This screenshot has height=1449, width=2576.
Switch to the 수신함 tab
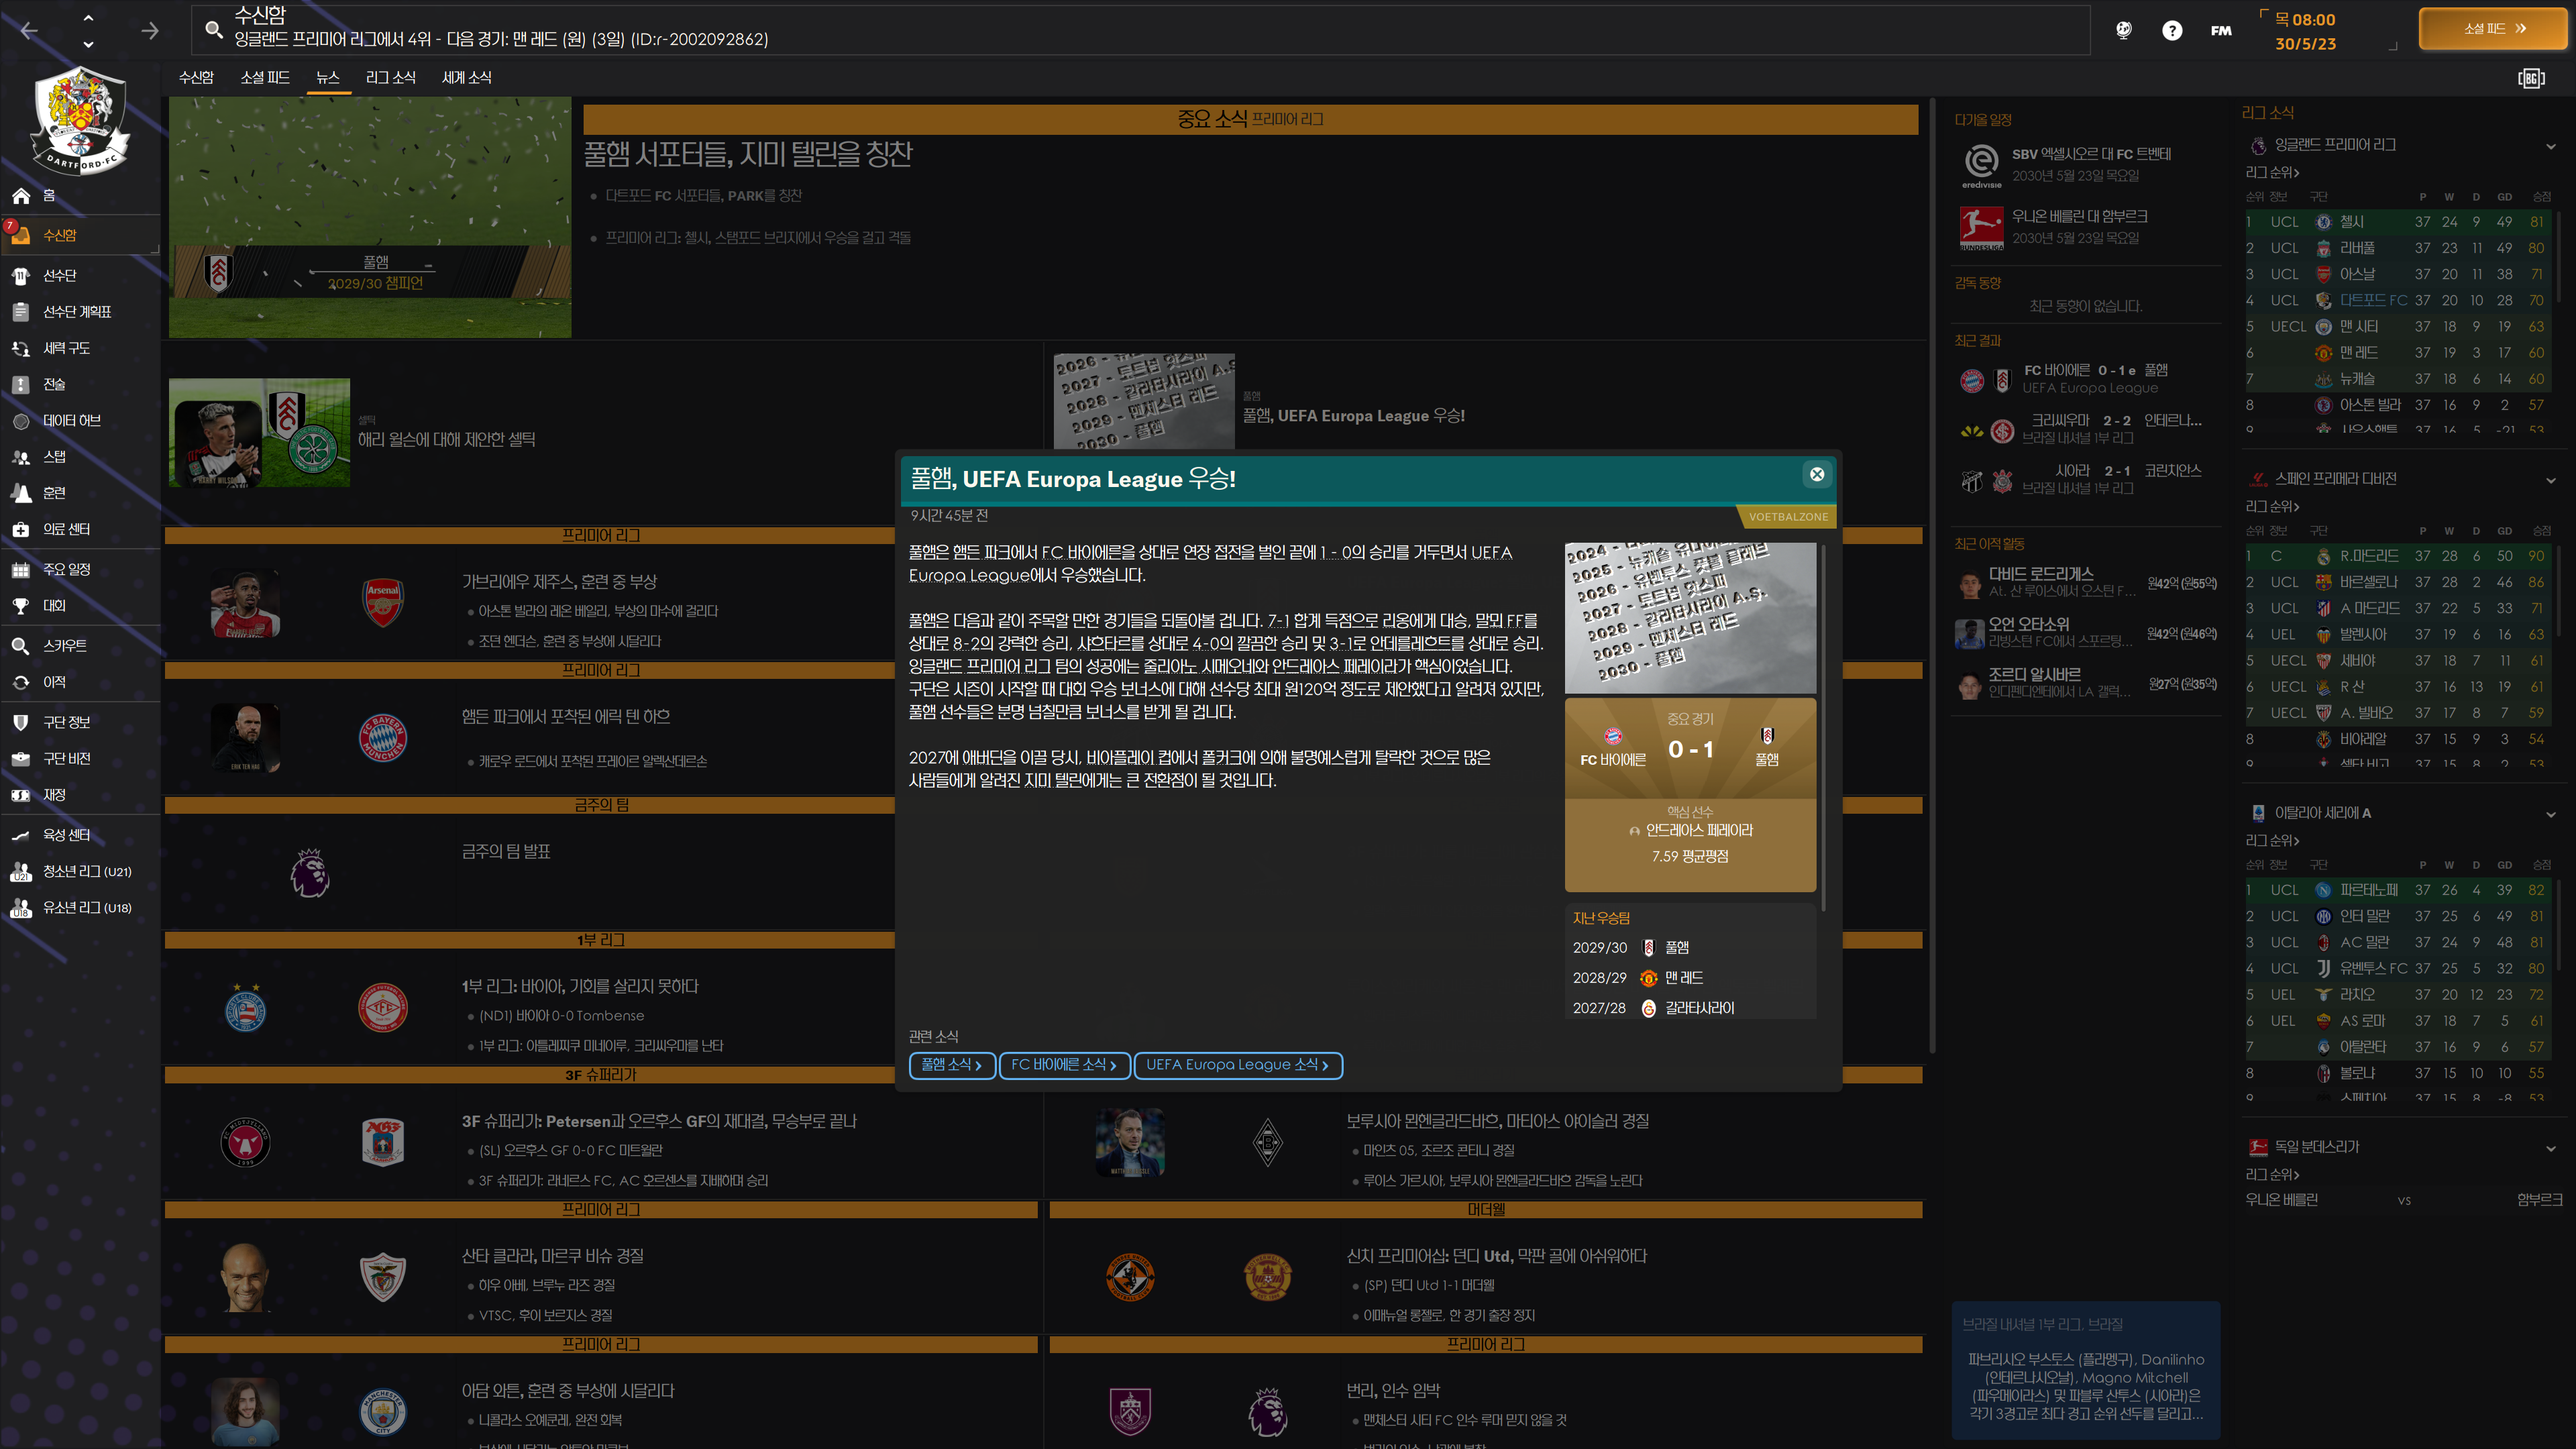tap(196, 77)
